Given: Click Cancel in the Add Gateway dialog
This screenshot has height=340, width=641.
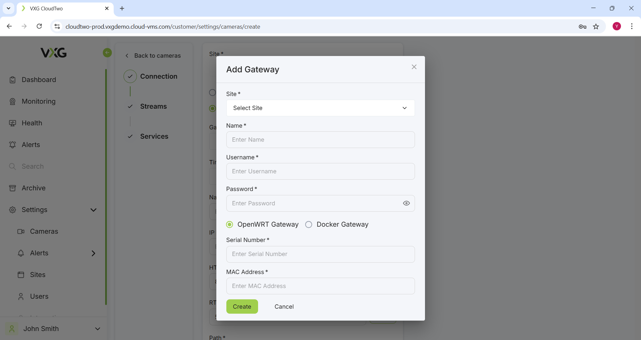Looking at the screenshot, I should (284, 307).
